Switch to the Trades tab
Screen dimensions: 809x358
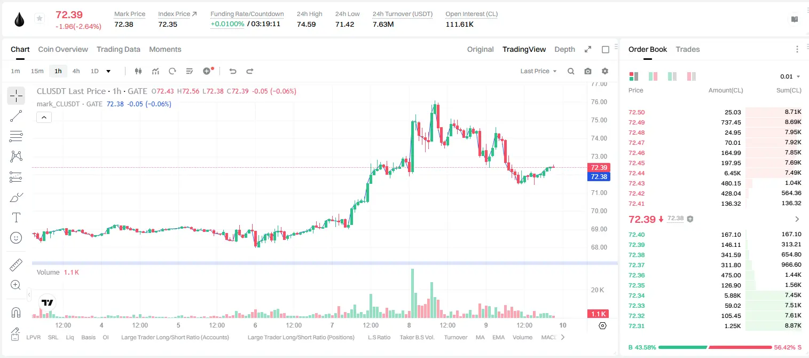pos(687,49)
